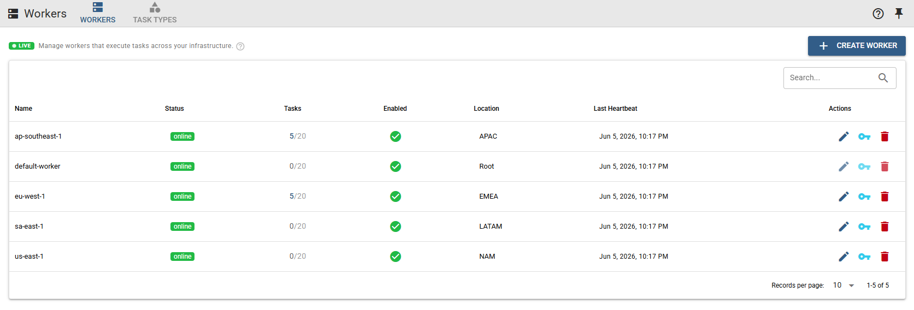
Task: Click the NAM location cell
Action: [x=487, y=257]
